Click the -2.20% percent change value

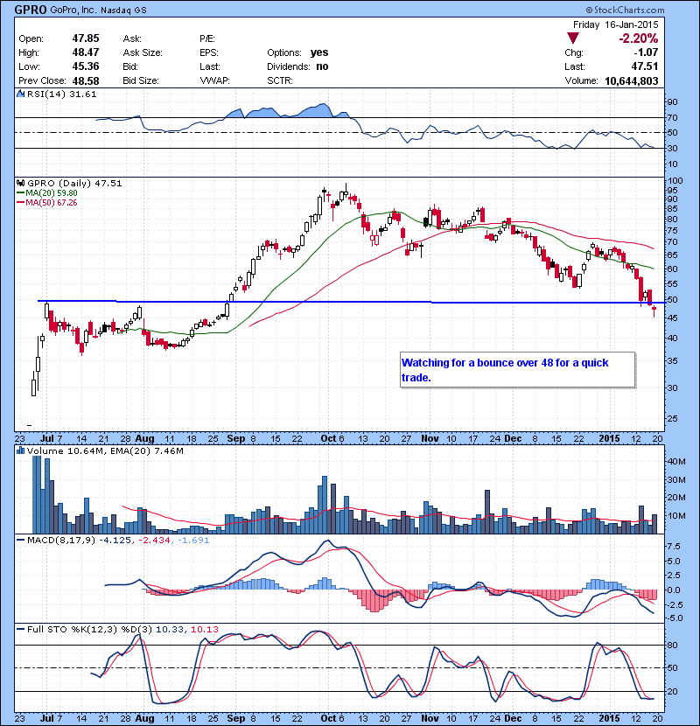[639, 38]
